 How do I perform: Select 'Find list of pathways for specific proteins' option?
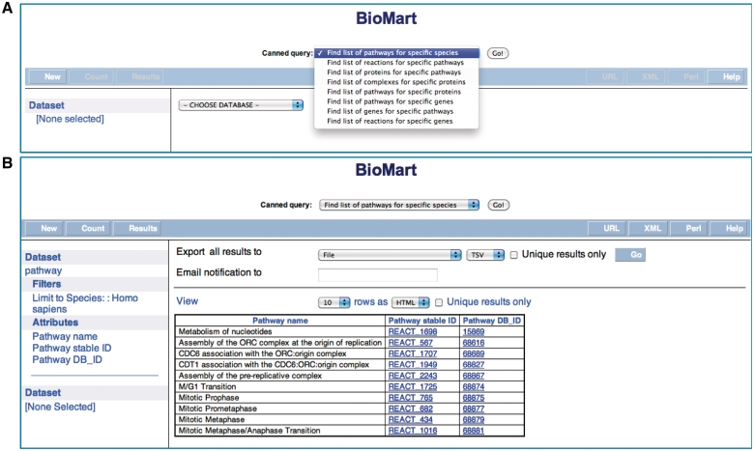(x=393, y=92)
